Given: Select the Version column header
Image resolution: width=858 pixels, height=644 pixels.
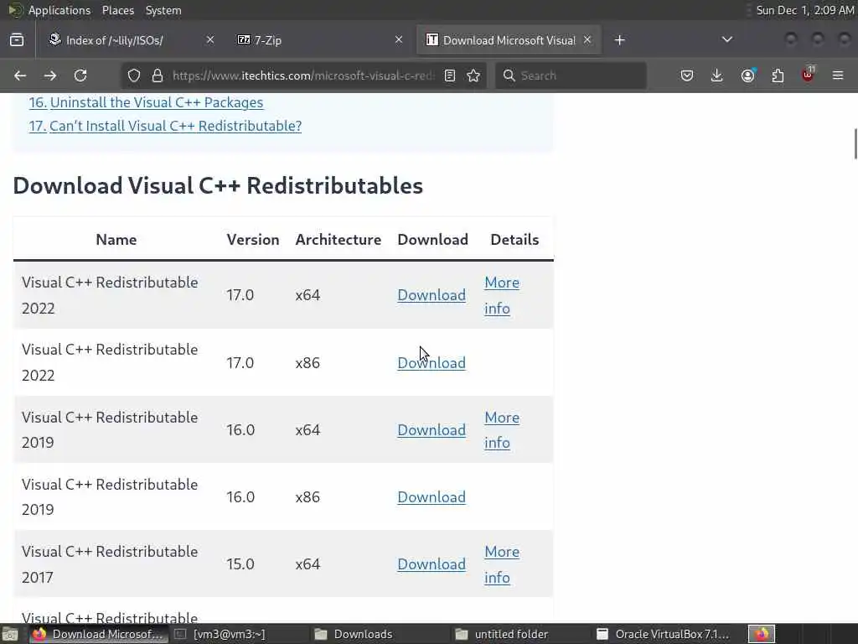Looking at the screenshot, I should [x=253, y=240].
